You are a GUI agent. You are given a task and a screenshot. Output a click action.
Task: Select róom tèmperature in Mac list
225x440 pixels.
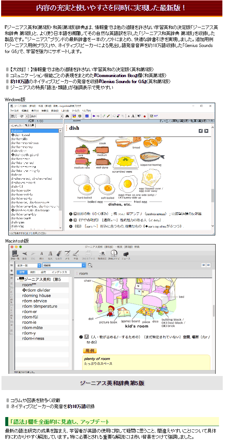point(39,306)
